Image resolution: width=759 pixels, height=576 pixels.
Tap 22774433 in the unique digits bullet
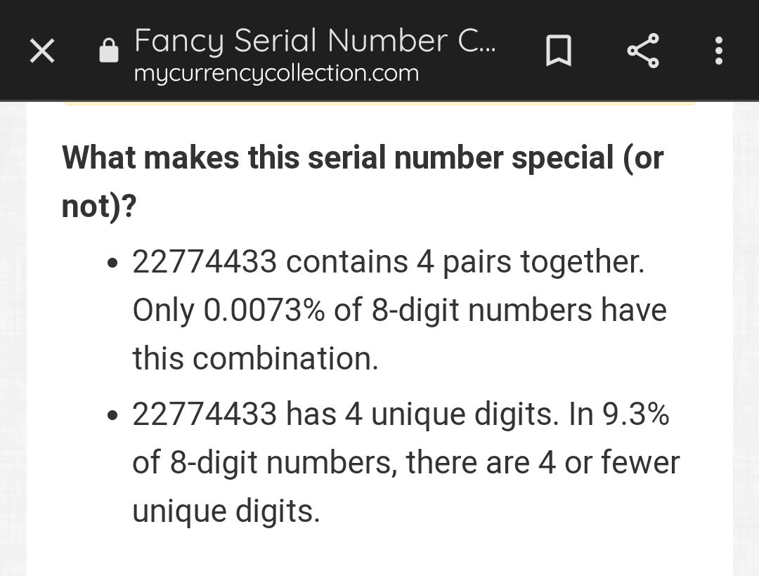205,414
